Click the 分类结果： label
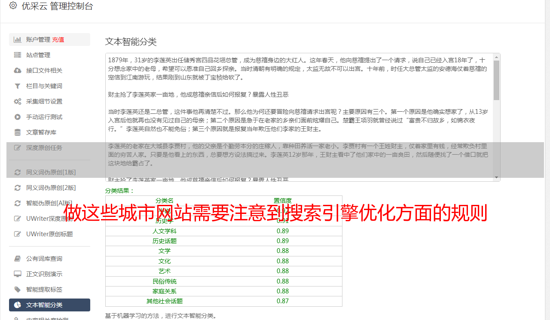550x320 pixels. click(x=120, y=191)
